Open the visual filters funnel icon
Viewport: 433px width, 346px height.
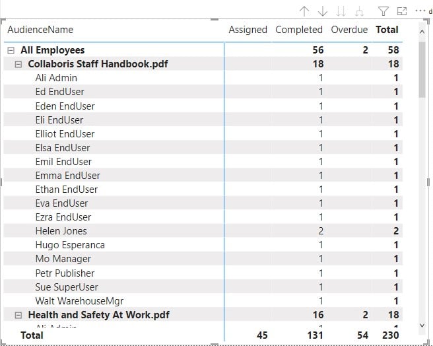(383, 11)
